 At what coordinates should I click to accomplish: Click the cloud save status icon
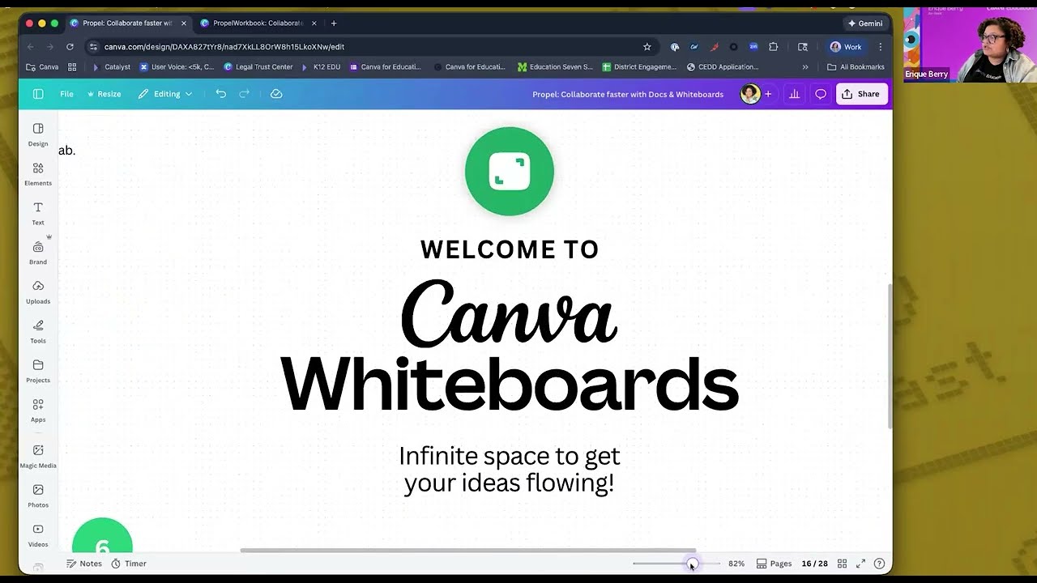click(x=276, y=94)
